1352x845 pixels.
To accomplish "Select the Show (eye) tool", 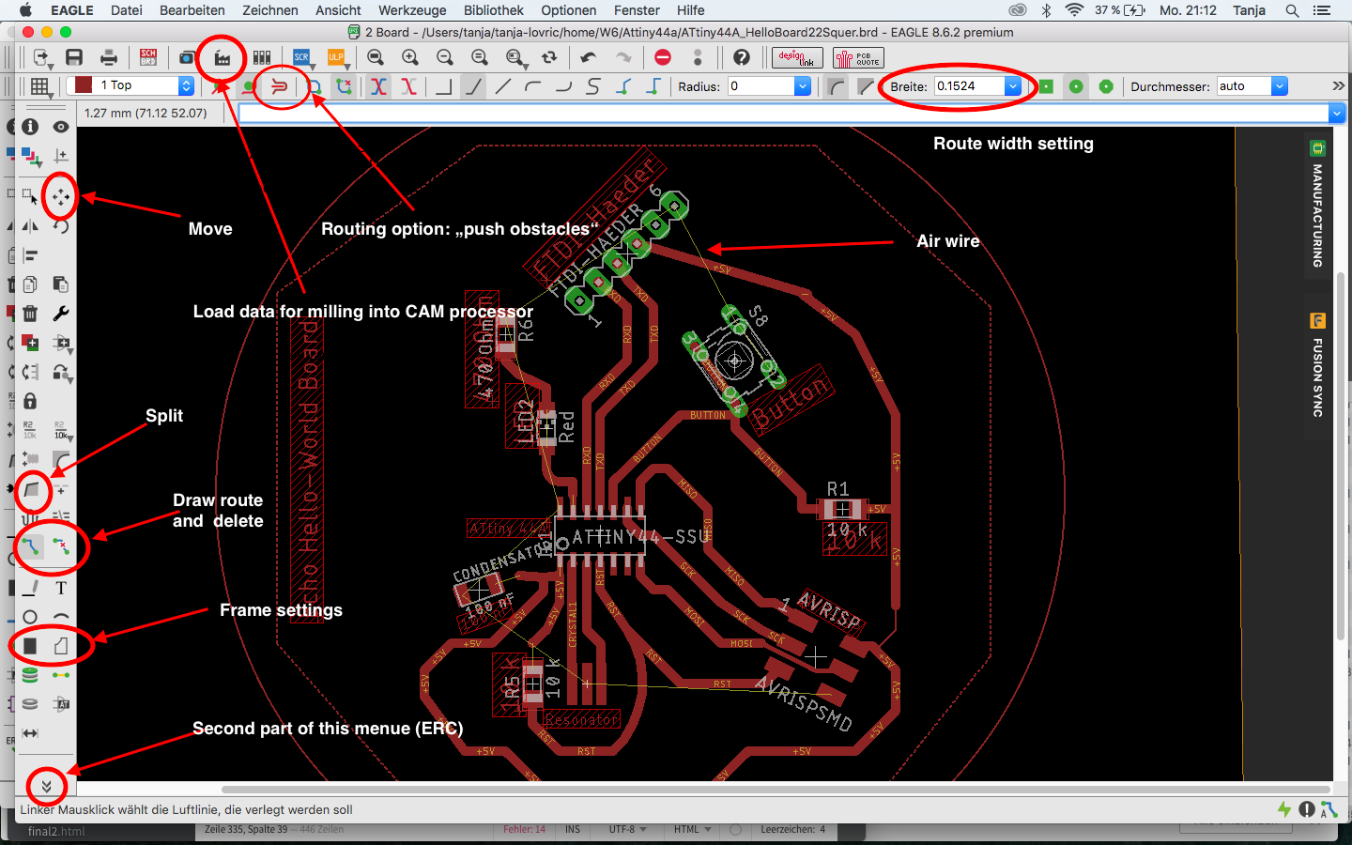I will (61, 126).
